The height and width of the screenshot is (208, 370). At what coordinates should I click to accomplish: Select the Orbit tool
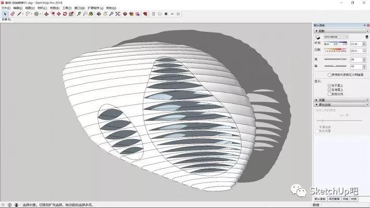[99, 14]
